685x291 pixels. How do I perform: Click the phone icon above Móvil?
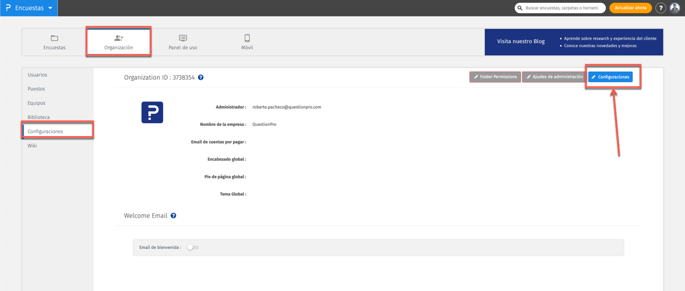tap(247, 38)
